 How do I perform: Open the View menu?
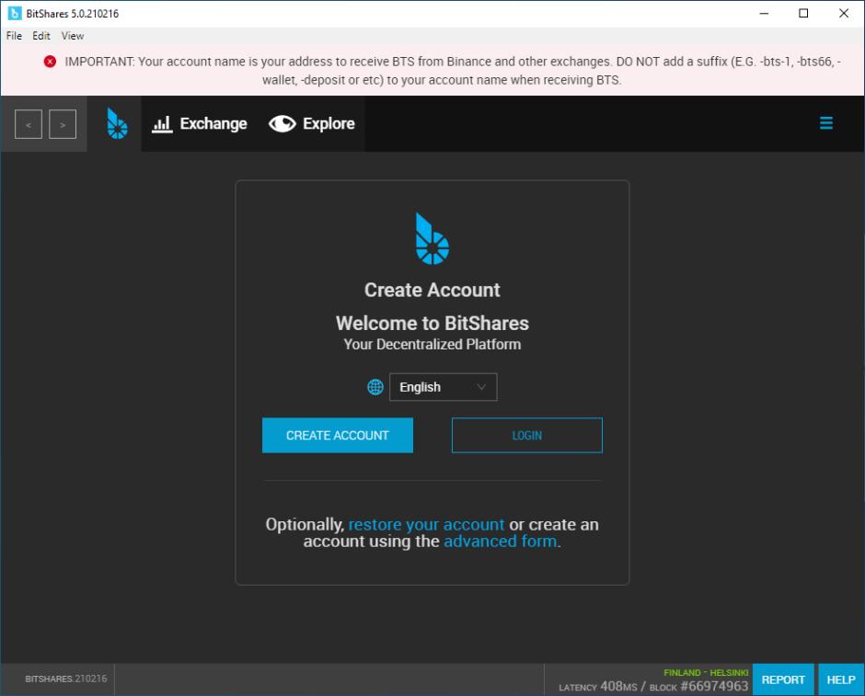point(73,36)
